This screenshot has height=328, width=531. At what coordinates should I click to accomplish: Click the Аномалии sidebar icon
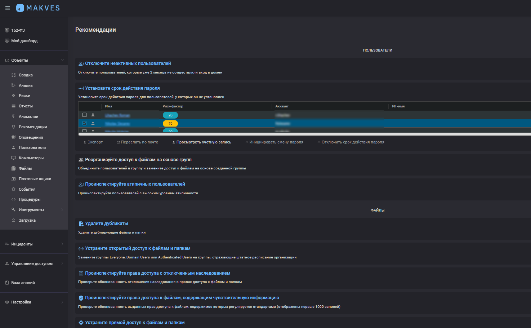(14, 116)
